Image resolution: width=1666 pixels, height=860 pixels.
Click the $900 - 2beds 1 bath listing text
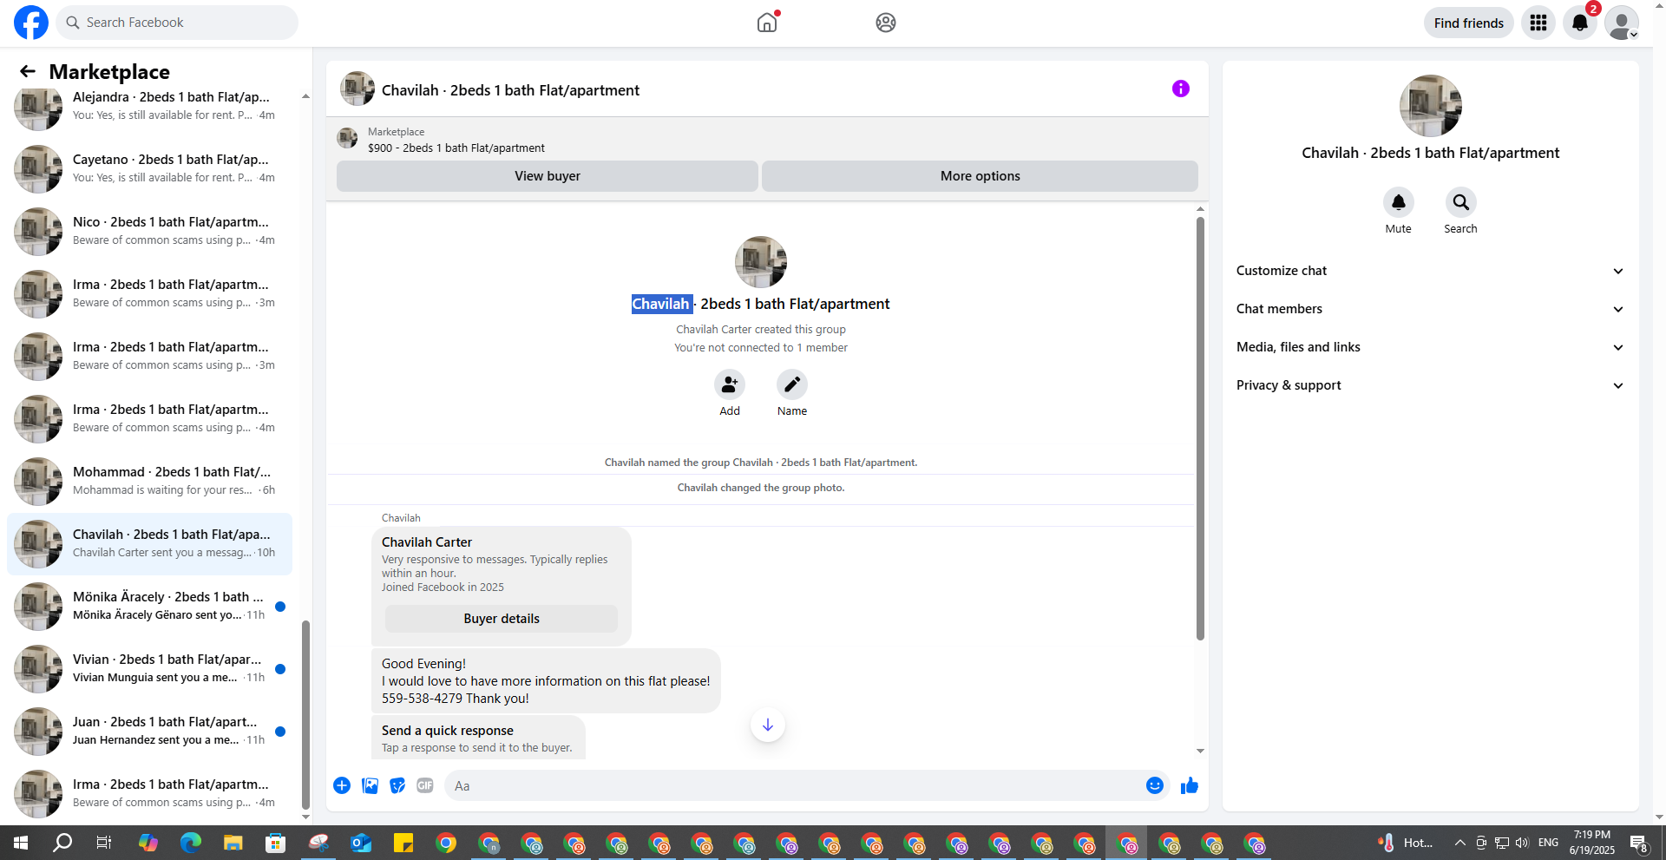pyautogui.click(x=456, y=148)
